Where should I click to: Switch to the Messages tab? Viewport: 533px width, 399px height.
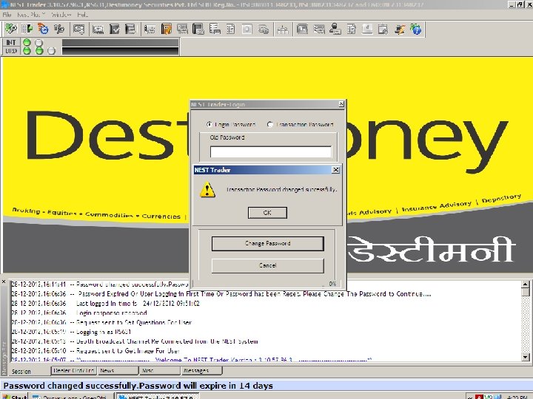pyautogui.click(x=201, y=370)
